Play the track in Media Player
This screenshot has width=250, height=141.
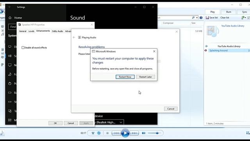coord(125,133)
